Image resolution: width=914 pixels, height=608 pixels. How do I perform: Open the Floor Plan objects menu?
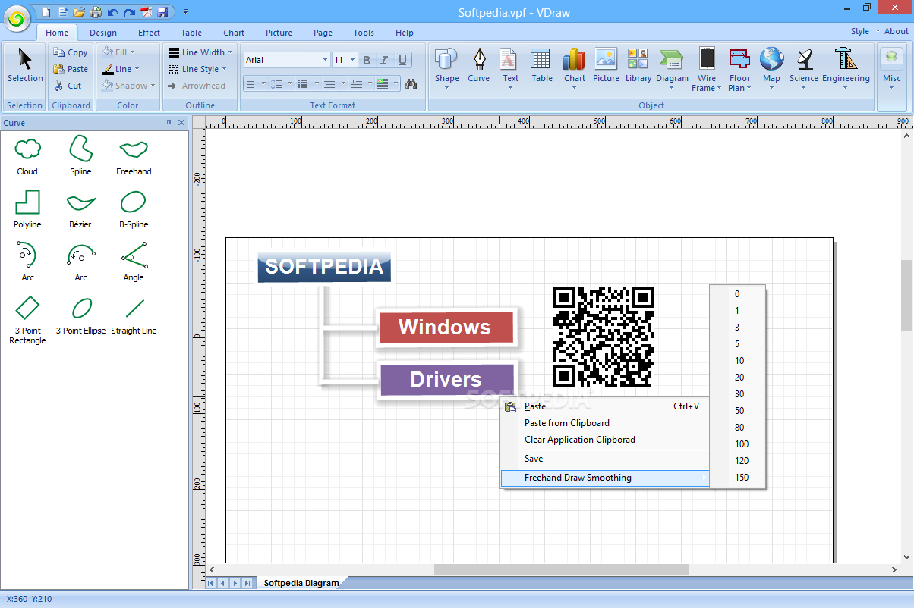pos(739,69)
